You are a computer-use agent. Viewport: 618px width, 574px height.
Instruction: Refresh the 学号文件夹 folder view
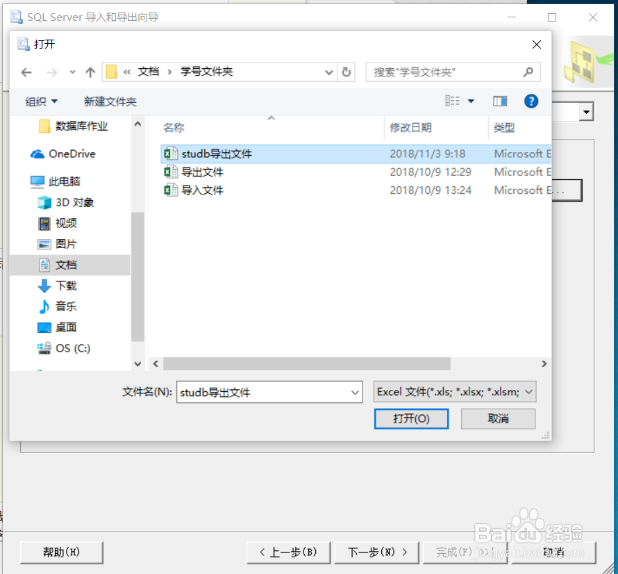point(346,72)
